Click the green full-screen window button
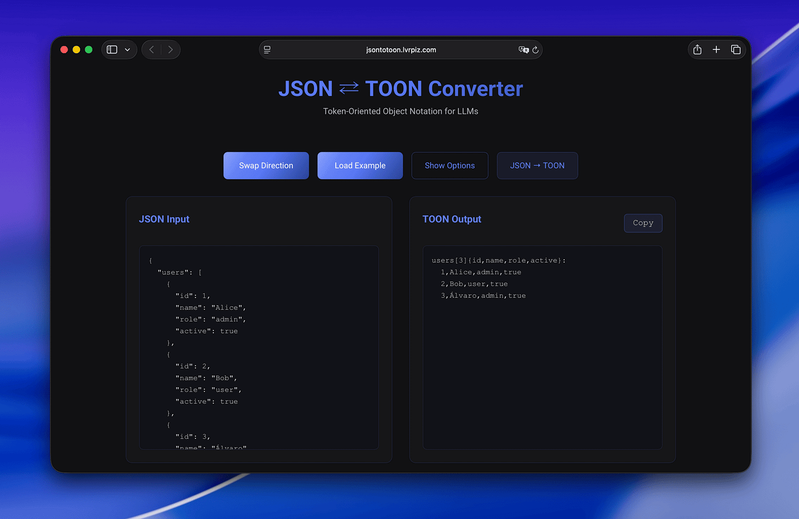Viewport: 799px width, 519px height. (89, 49)
